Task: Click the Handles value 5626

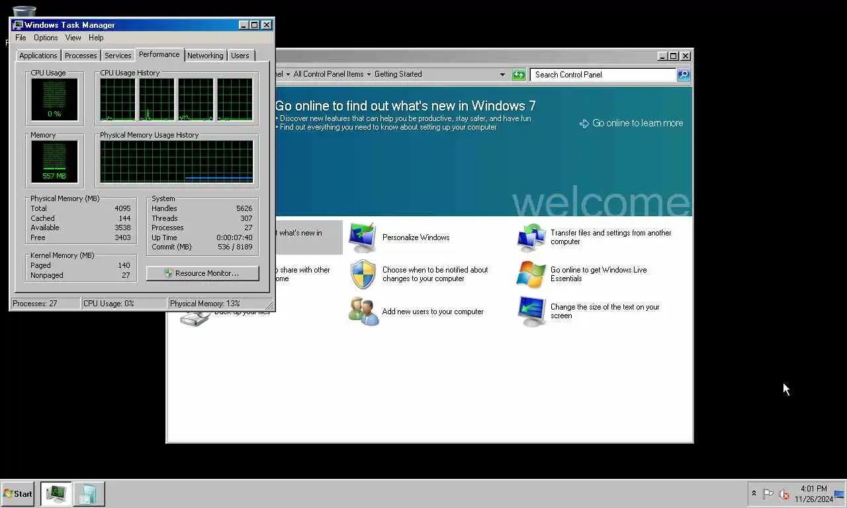Action: tap(244, 208)
